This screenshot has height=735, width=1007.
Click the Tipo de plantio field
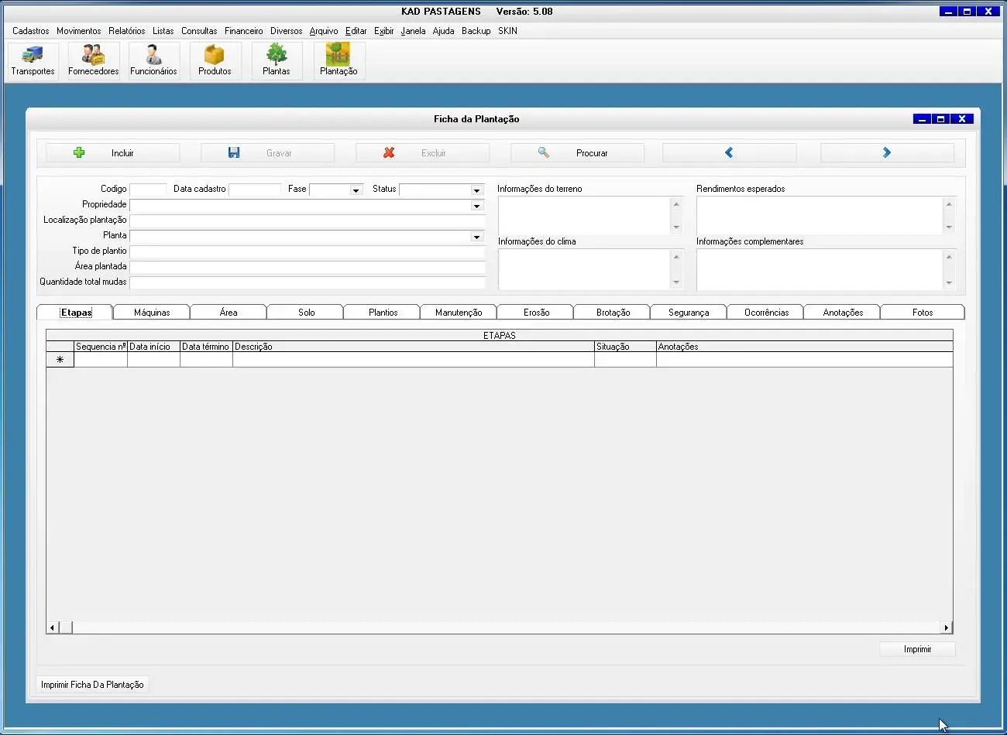[x=308, y=251]
